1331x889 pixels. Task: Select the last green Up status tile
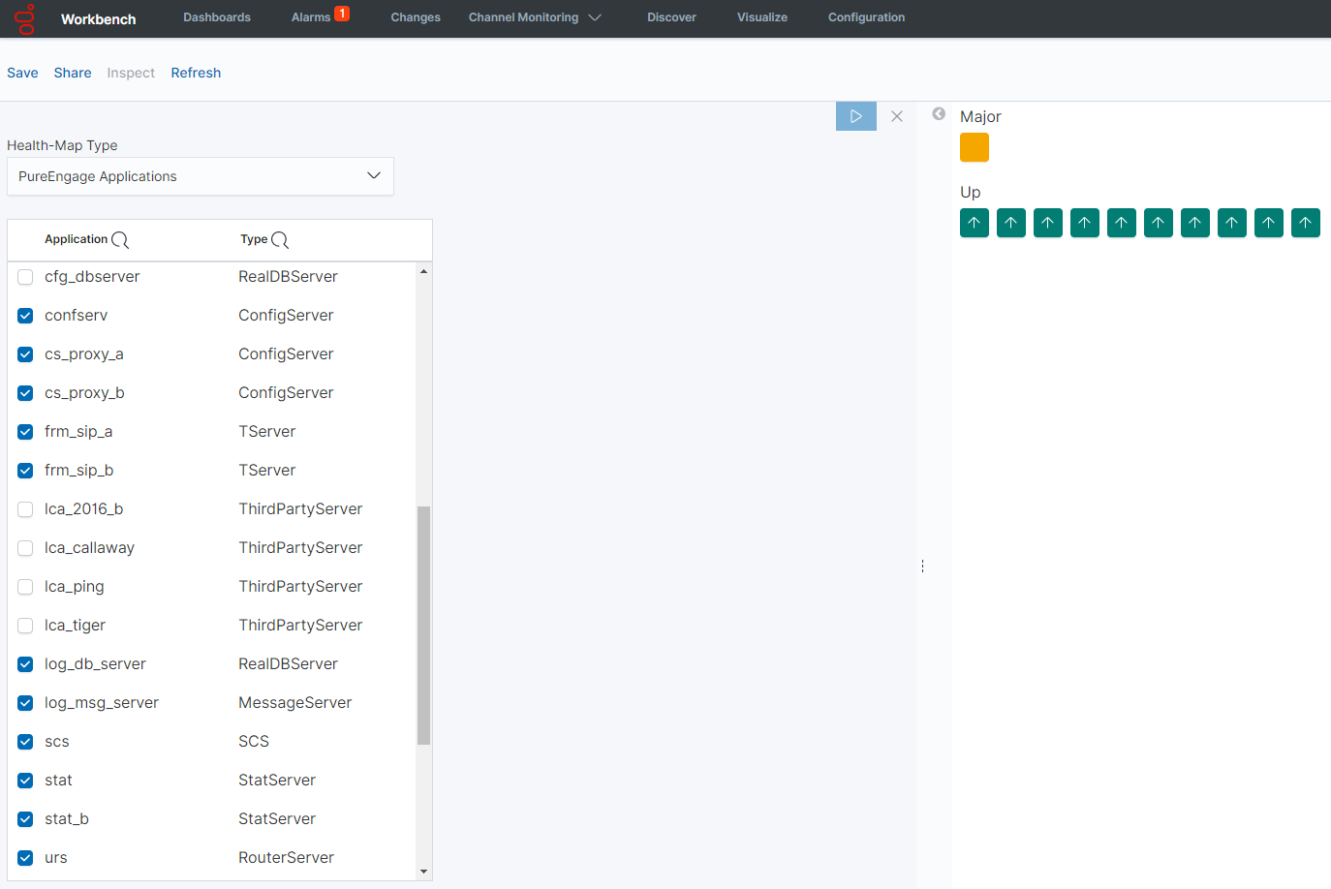1306,223
